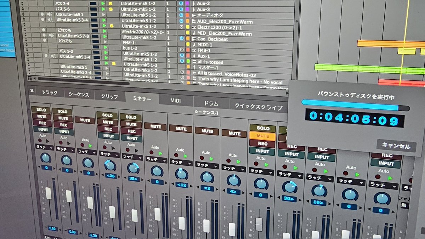Click the bounce-to-disk progress bar

[x=355, y=105]
